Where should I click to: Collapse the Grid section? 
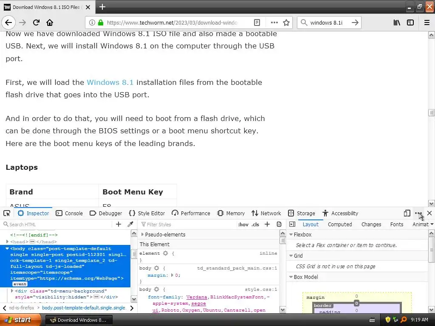pos(291,256)
